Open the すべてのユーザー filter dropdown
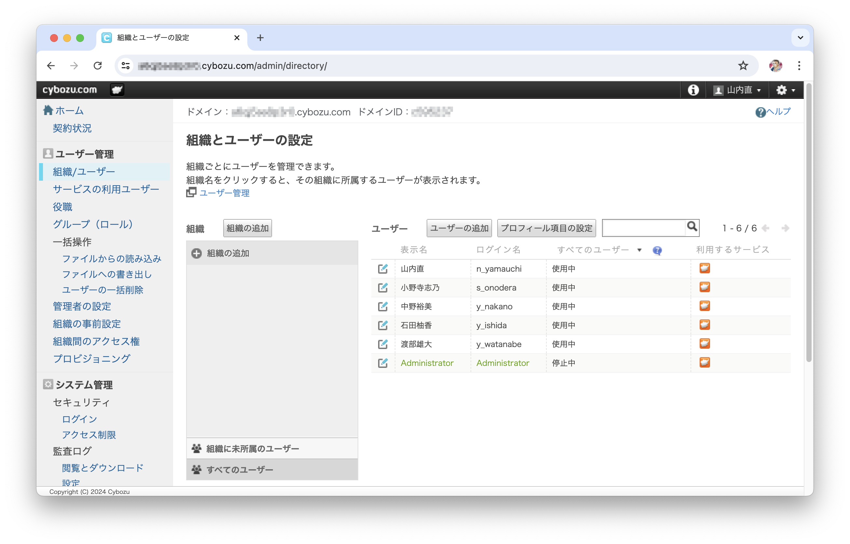850x544 pixels. coord(599,250)
